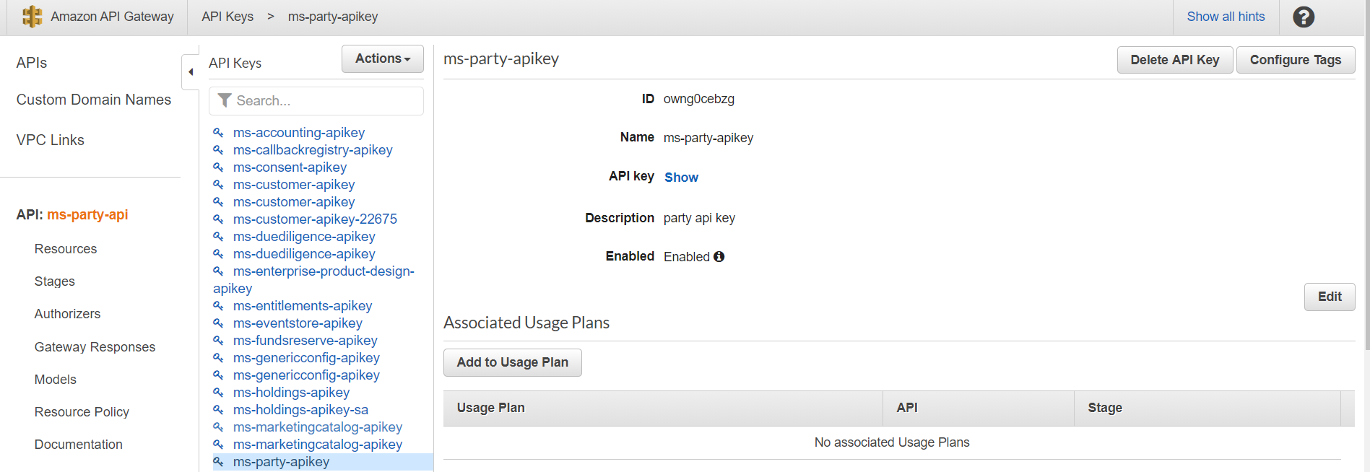The height and width of the screenshot is (472, 1370).
Task: Click the key icon beside ms-consent-apikey
Action: click(x=218, y=167)
